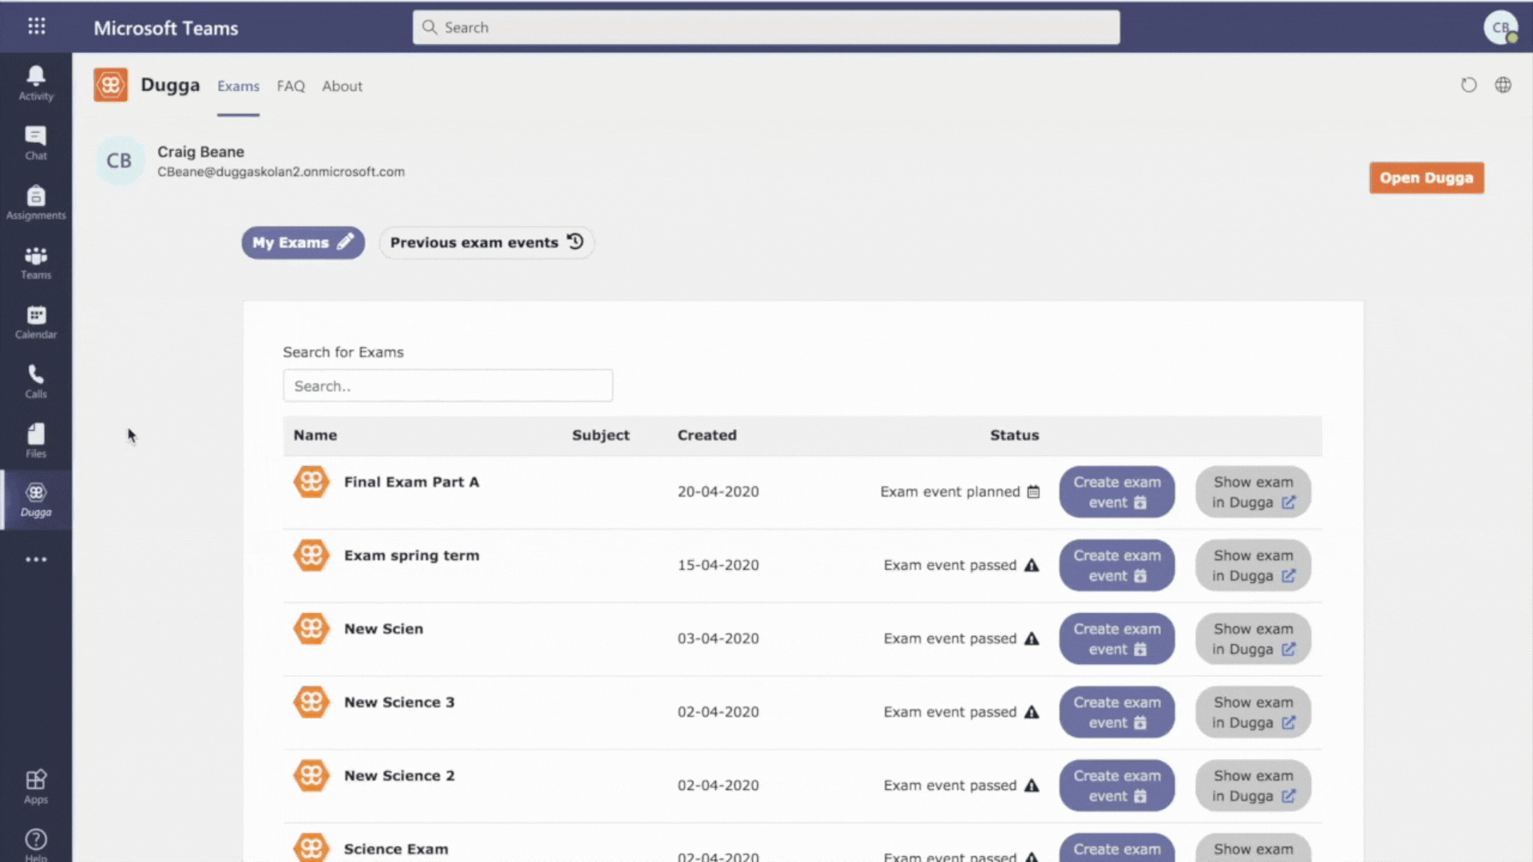Click the Search for Exams input field
The image size is (1533, 862).
point(447,386)
